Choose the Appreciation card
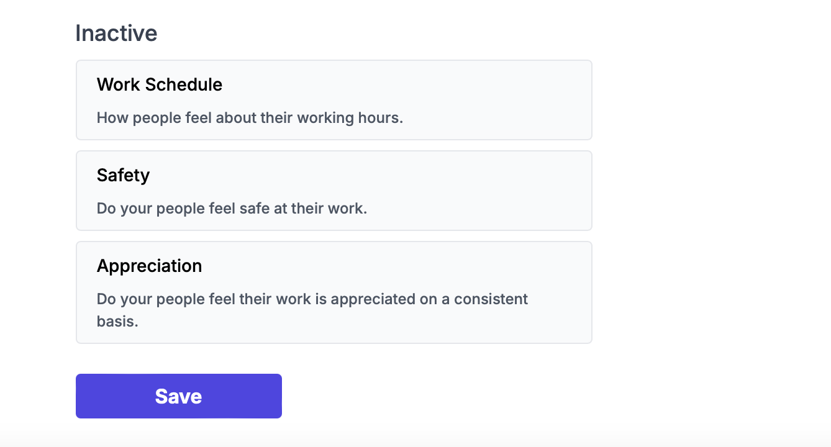This screenshot has height=447, width=831. pos(334,292)
